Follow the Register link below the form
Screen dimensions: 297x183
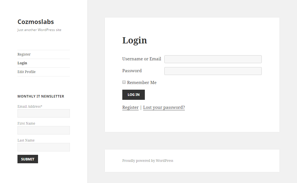130,107
